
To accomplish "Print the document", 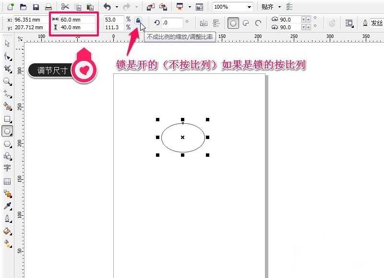I will 48,7.
